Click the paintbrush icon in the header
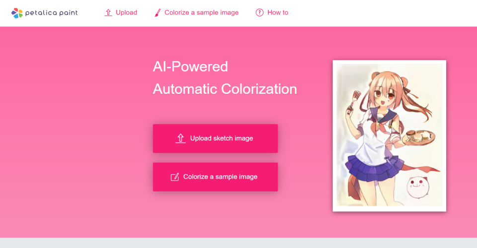 158,13
